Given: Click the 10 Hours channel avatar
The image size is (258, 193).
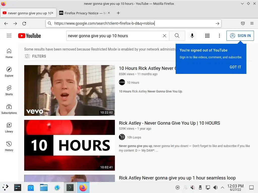Looking at the screenshot, I should pos(122,82).
